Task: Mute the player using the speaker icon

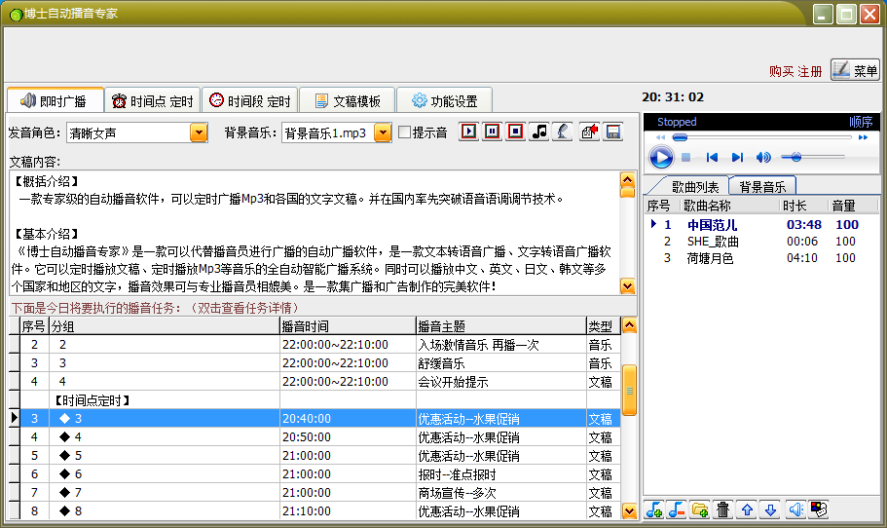Action: click(763, 157)
